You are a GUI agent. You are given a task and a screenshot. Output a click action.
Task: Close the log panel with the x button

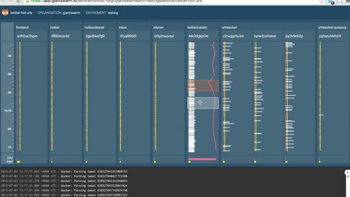(347, 173)
